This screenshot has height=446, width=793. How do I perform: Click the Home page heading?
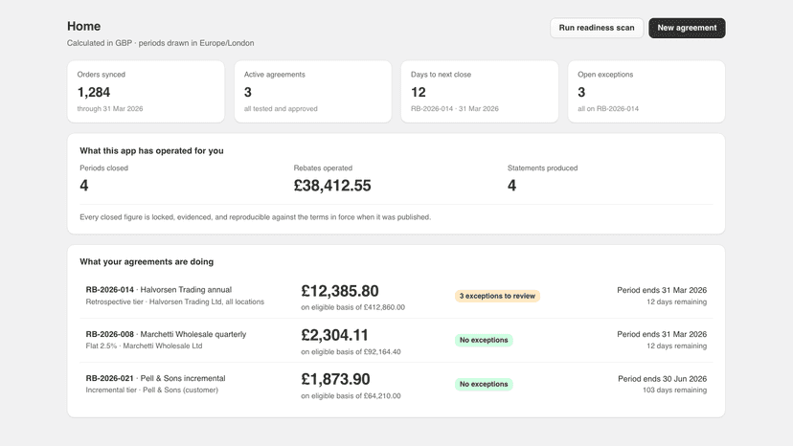[x=84, y=26]
